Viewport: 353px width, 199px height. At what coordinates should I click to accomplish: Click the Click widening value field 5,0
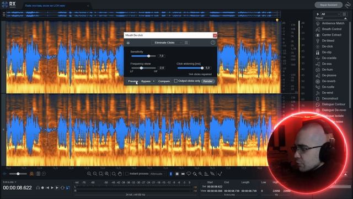[207, 68]
